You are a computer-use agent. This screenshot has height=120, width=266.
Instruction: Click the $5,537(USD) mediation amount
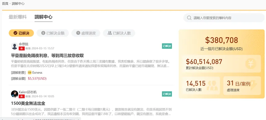pos(37,78)
